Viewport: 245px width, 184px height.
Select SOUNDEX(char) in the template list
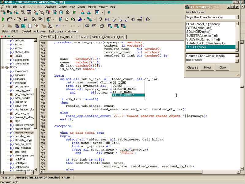coord(210,32)
